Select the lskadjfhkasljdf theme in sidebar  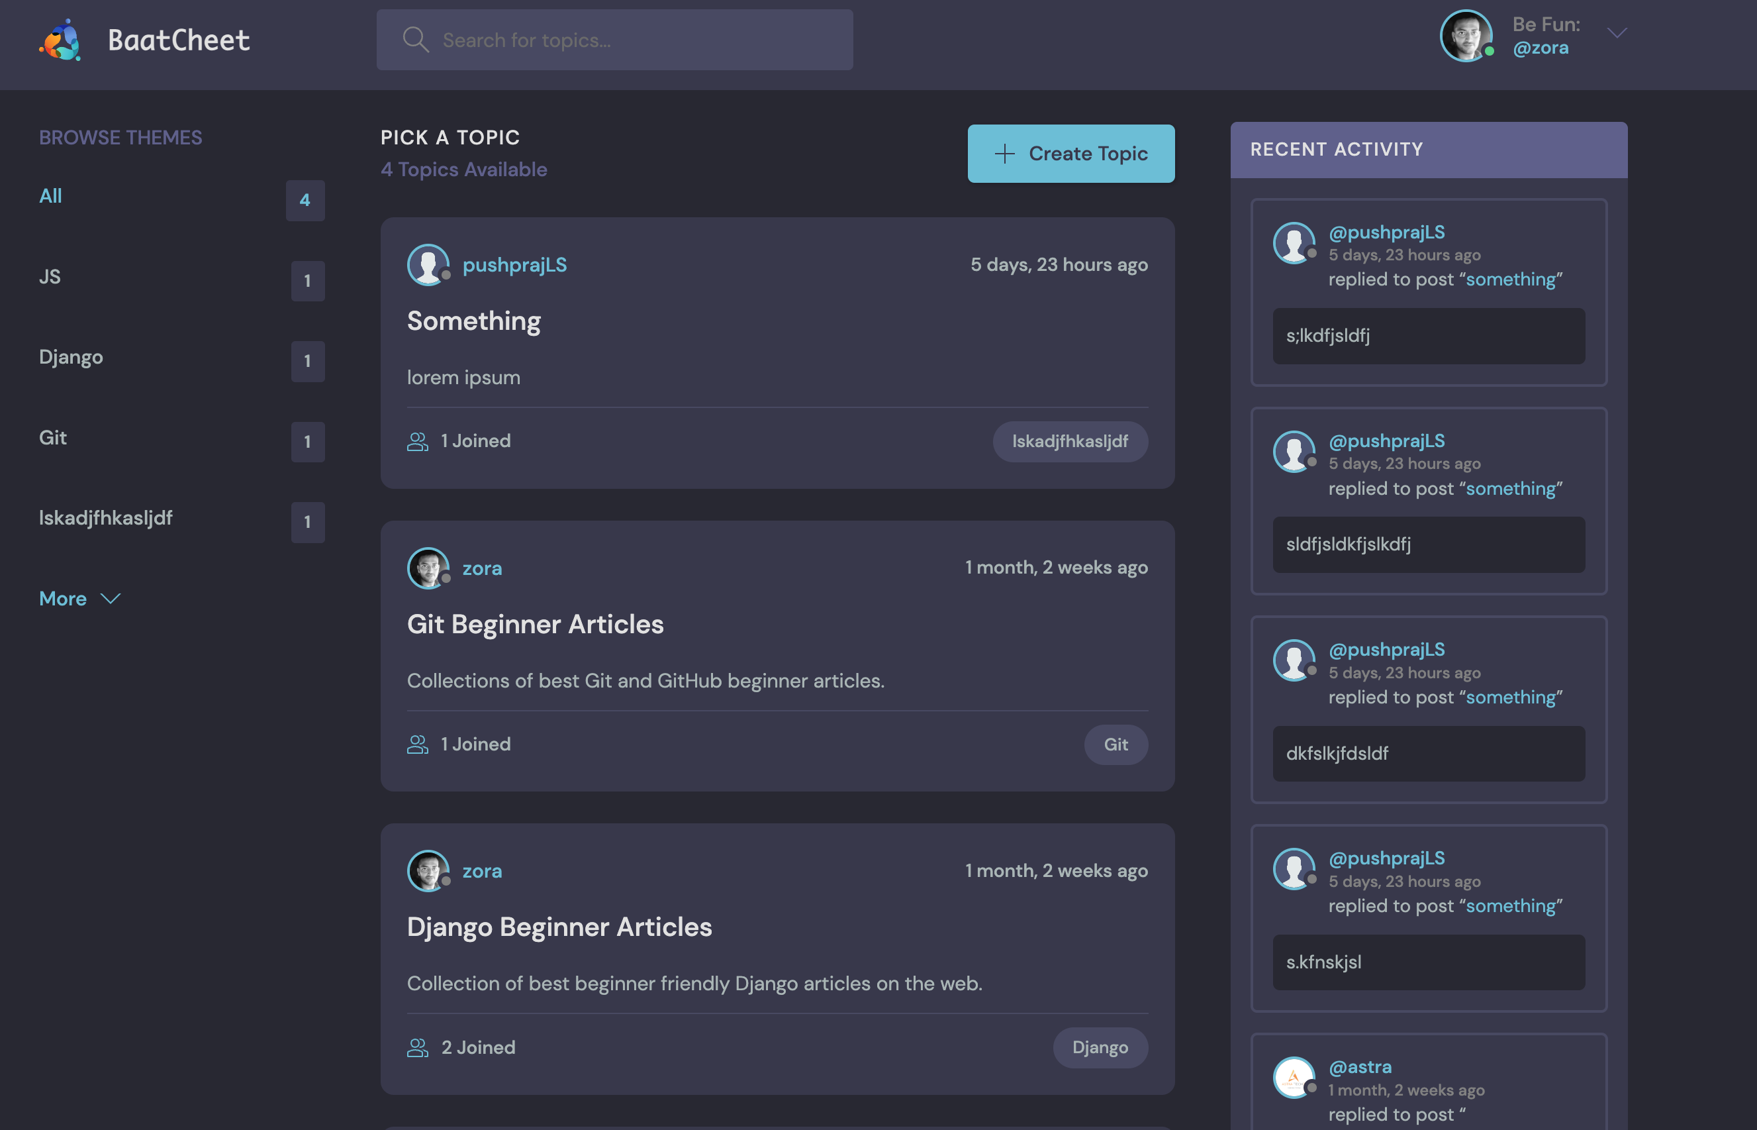click(106, 518)
